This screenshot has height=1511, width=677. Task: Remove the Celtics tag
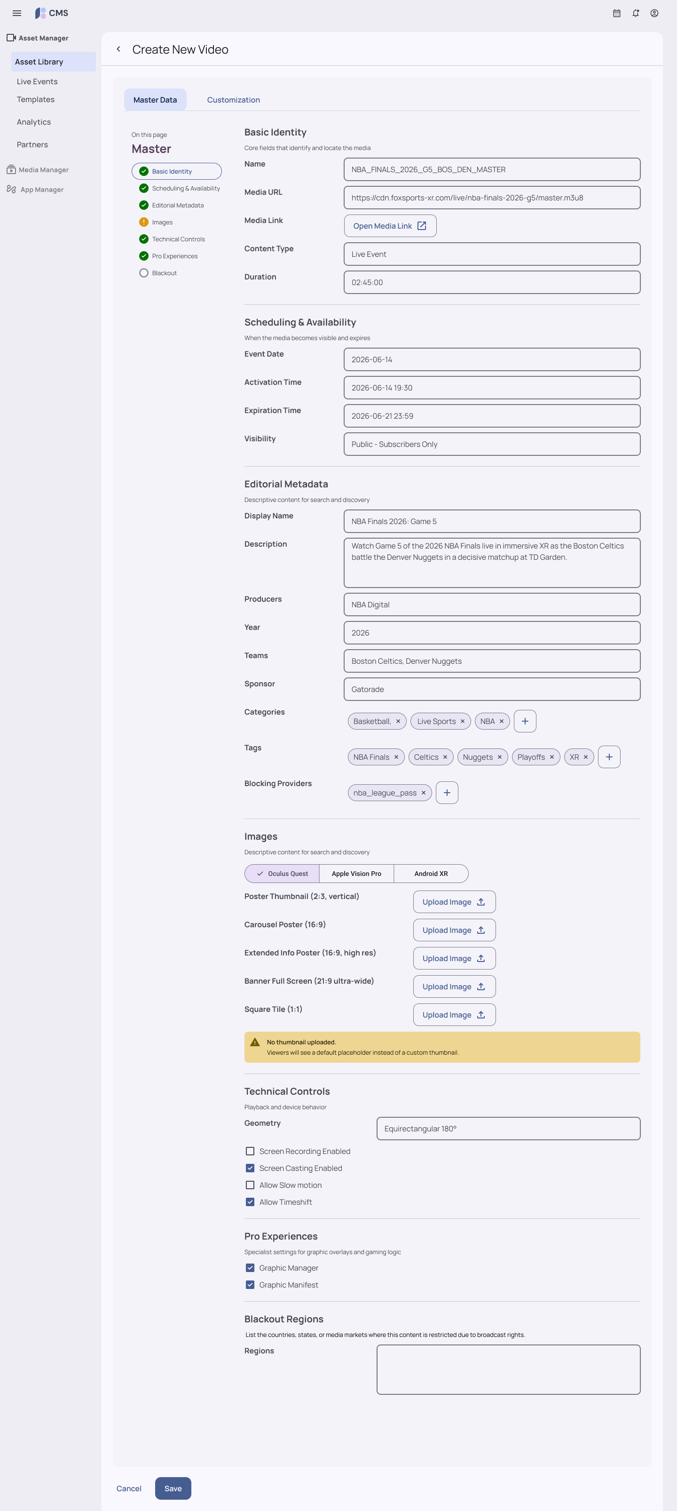[445, 756]
